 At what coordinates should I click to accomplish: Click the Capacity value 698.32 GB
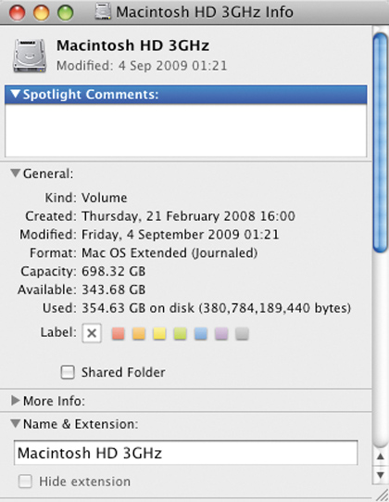pyautogui.click(x=114, y=271)
